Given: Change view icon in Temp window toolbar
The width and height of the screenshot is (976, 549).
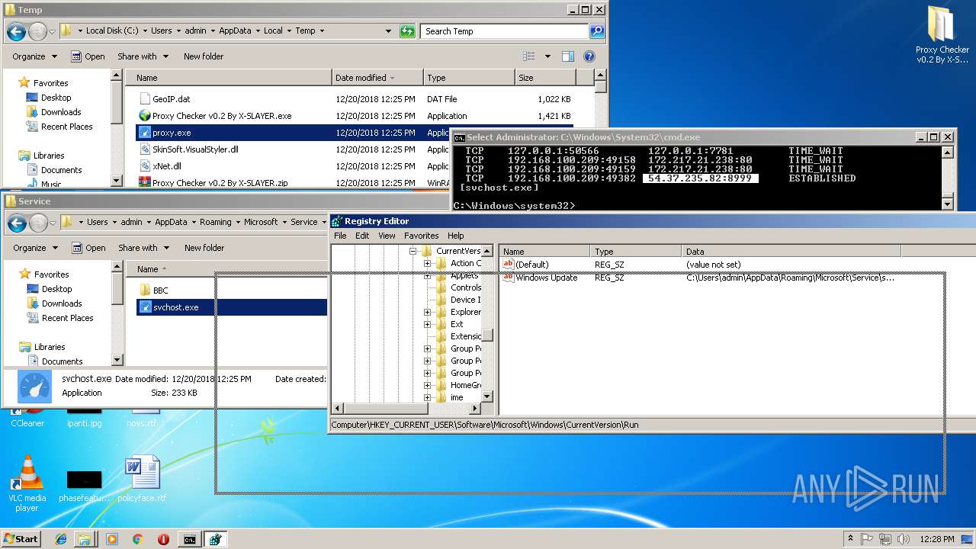Looking at the screenshot, I should click(x=529, y=56).
